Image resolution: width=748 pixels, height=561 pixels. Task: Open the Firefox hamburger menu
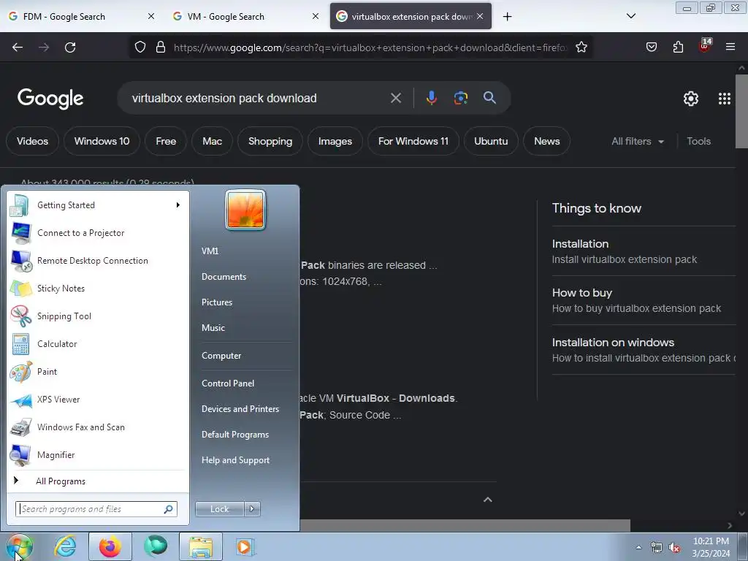[x=730, y=47]
